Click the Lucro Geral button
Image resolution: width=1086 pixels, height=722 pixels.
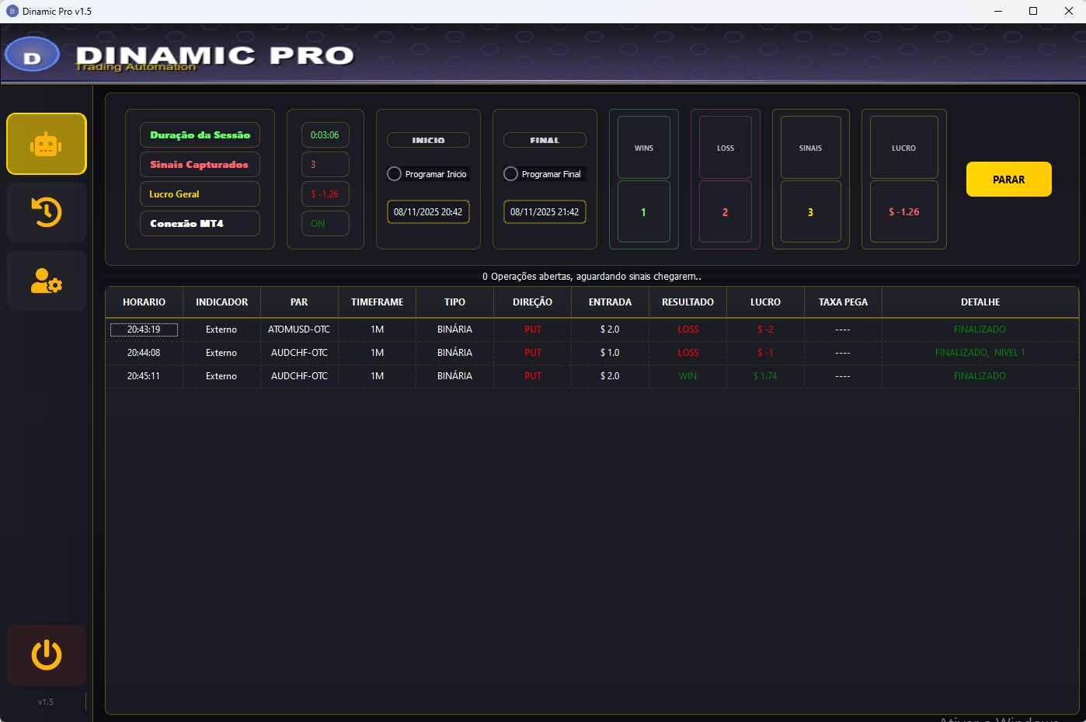[x=200, y=194]
